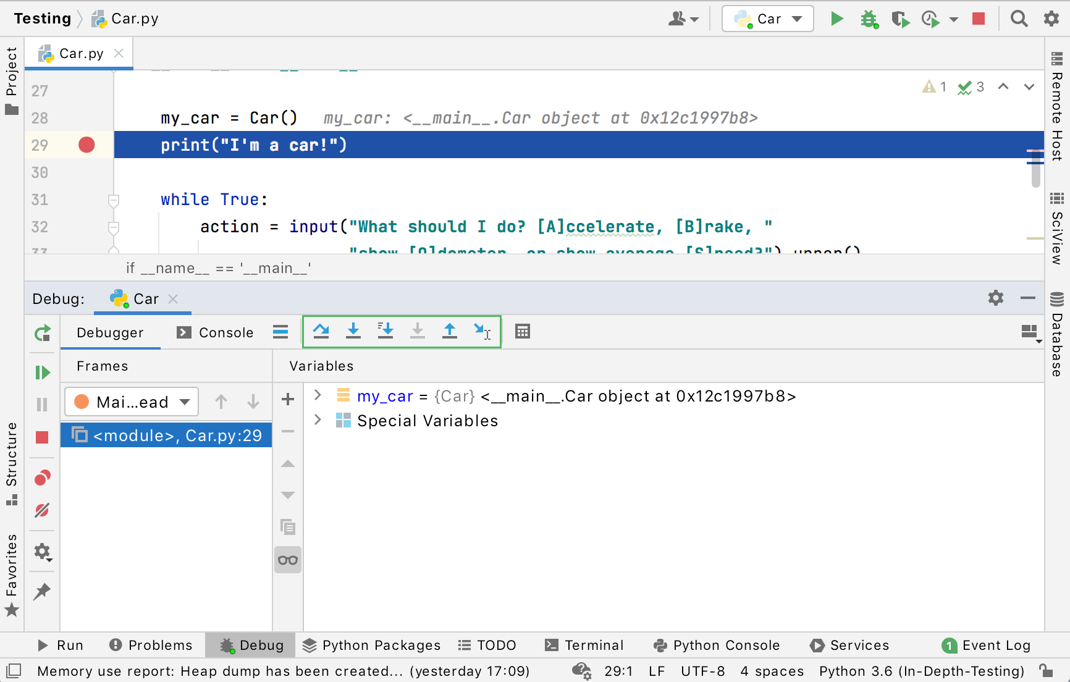
Task: Start a new debug session with the bug icon
Action: click(869, 19)
